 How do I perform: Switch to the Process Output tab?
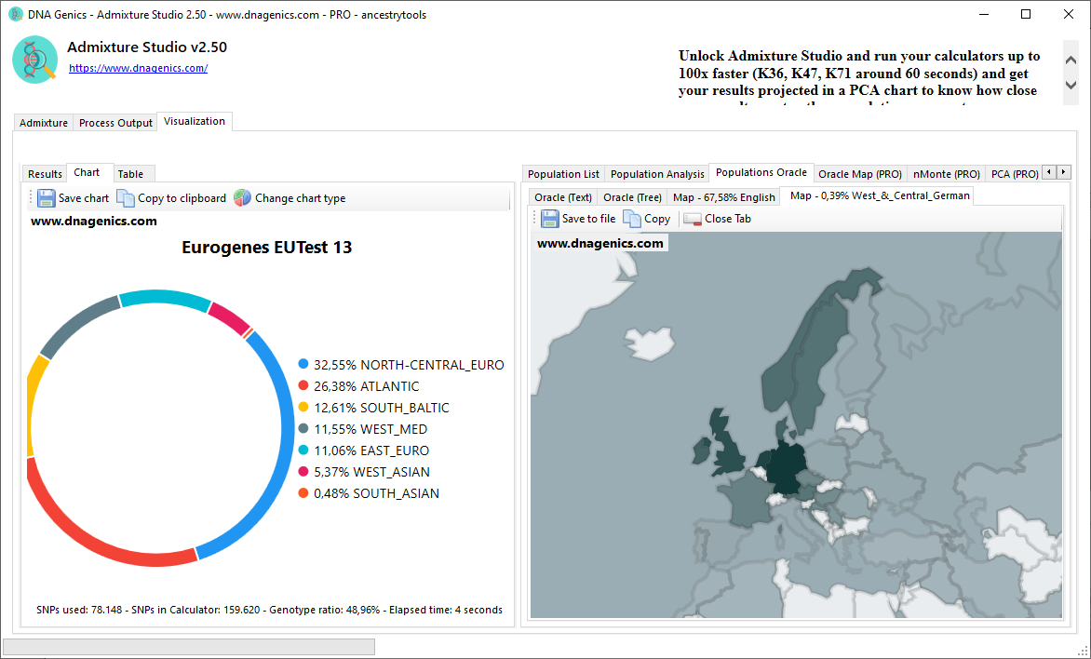(114, 122)
